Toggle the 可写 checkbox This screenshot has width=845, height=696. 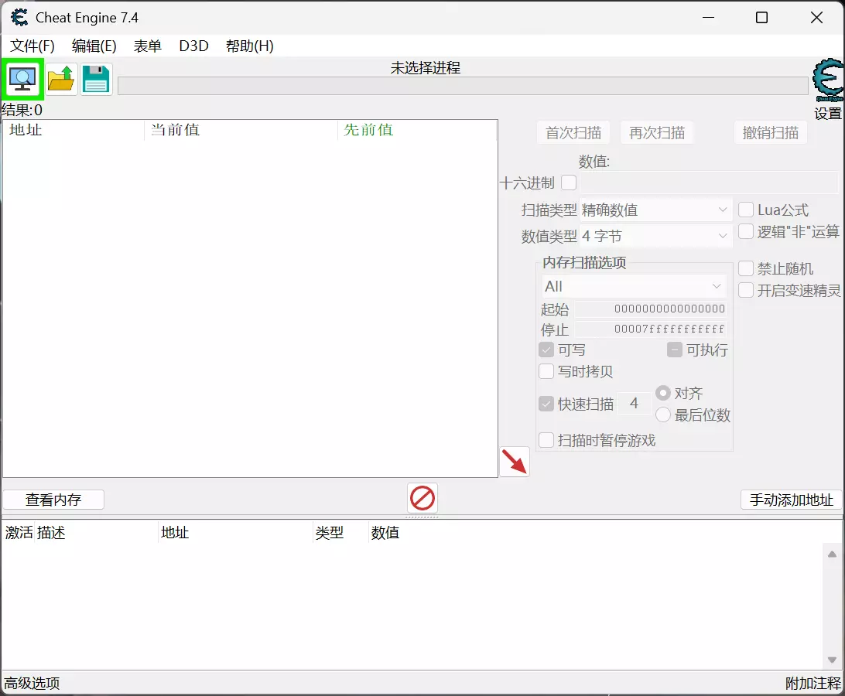(x=546, y=350)
